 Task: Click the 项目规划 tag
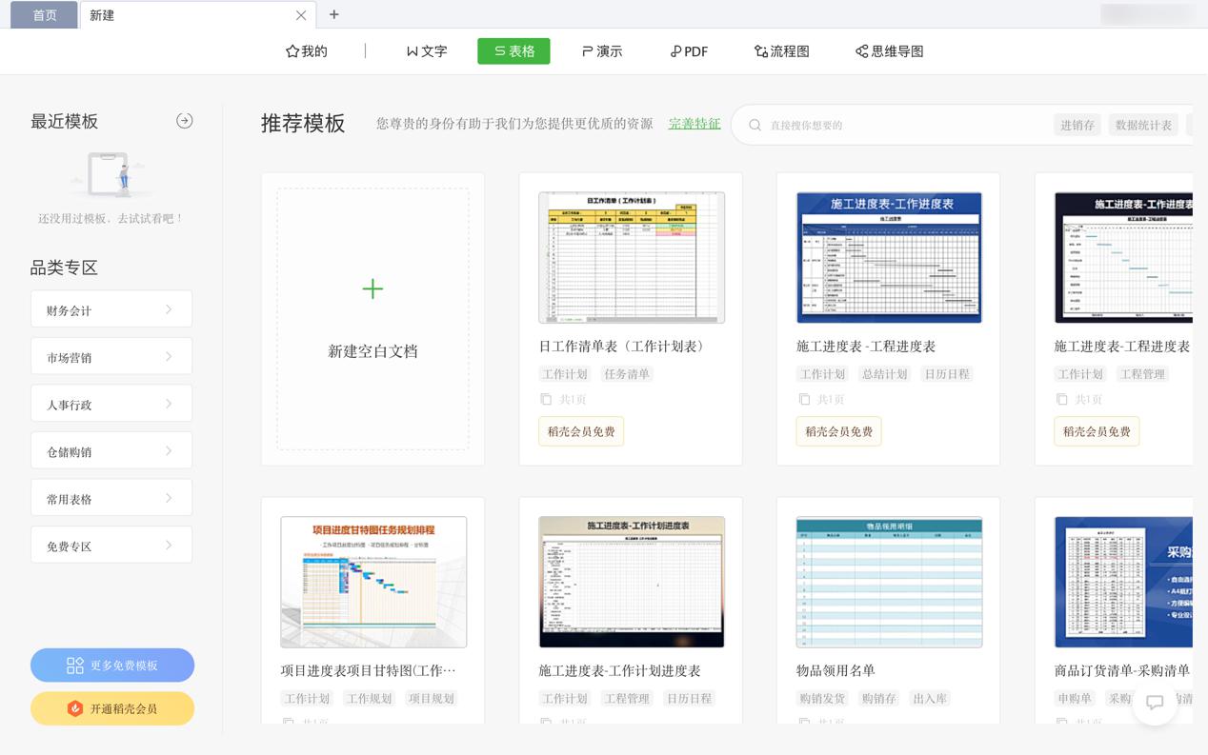tap(431, 698)
